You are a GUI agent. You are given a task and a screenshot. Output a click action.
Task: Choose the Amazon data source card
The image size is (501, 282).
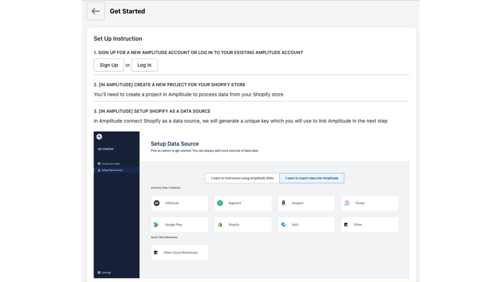pyautogui.click(x=306, y=203)
